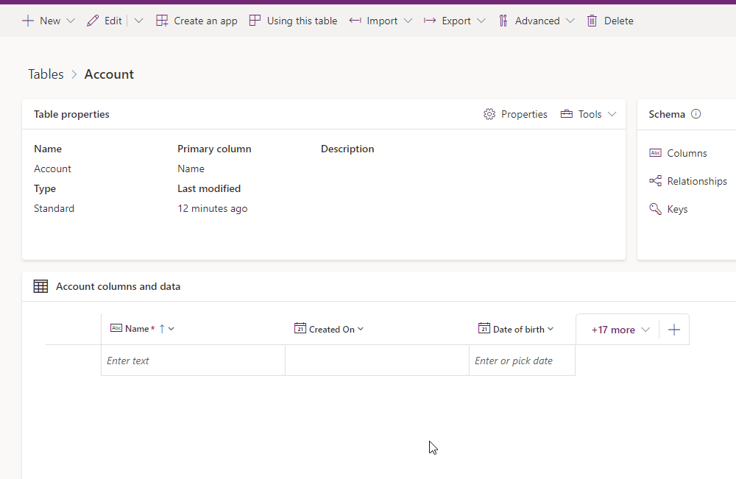This screenshot has height=479, width=736.
Task: Open Keys in Schema panel
Action: (x=668, y=209)
